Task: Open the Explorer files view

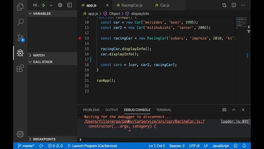Action: pos(20,7)
